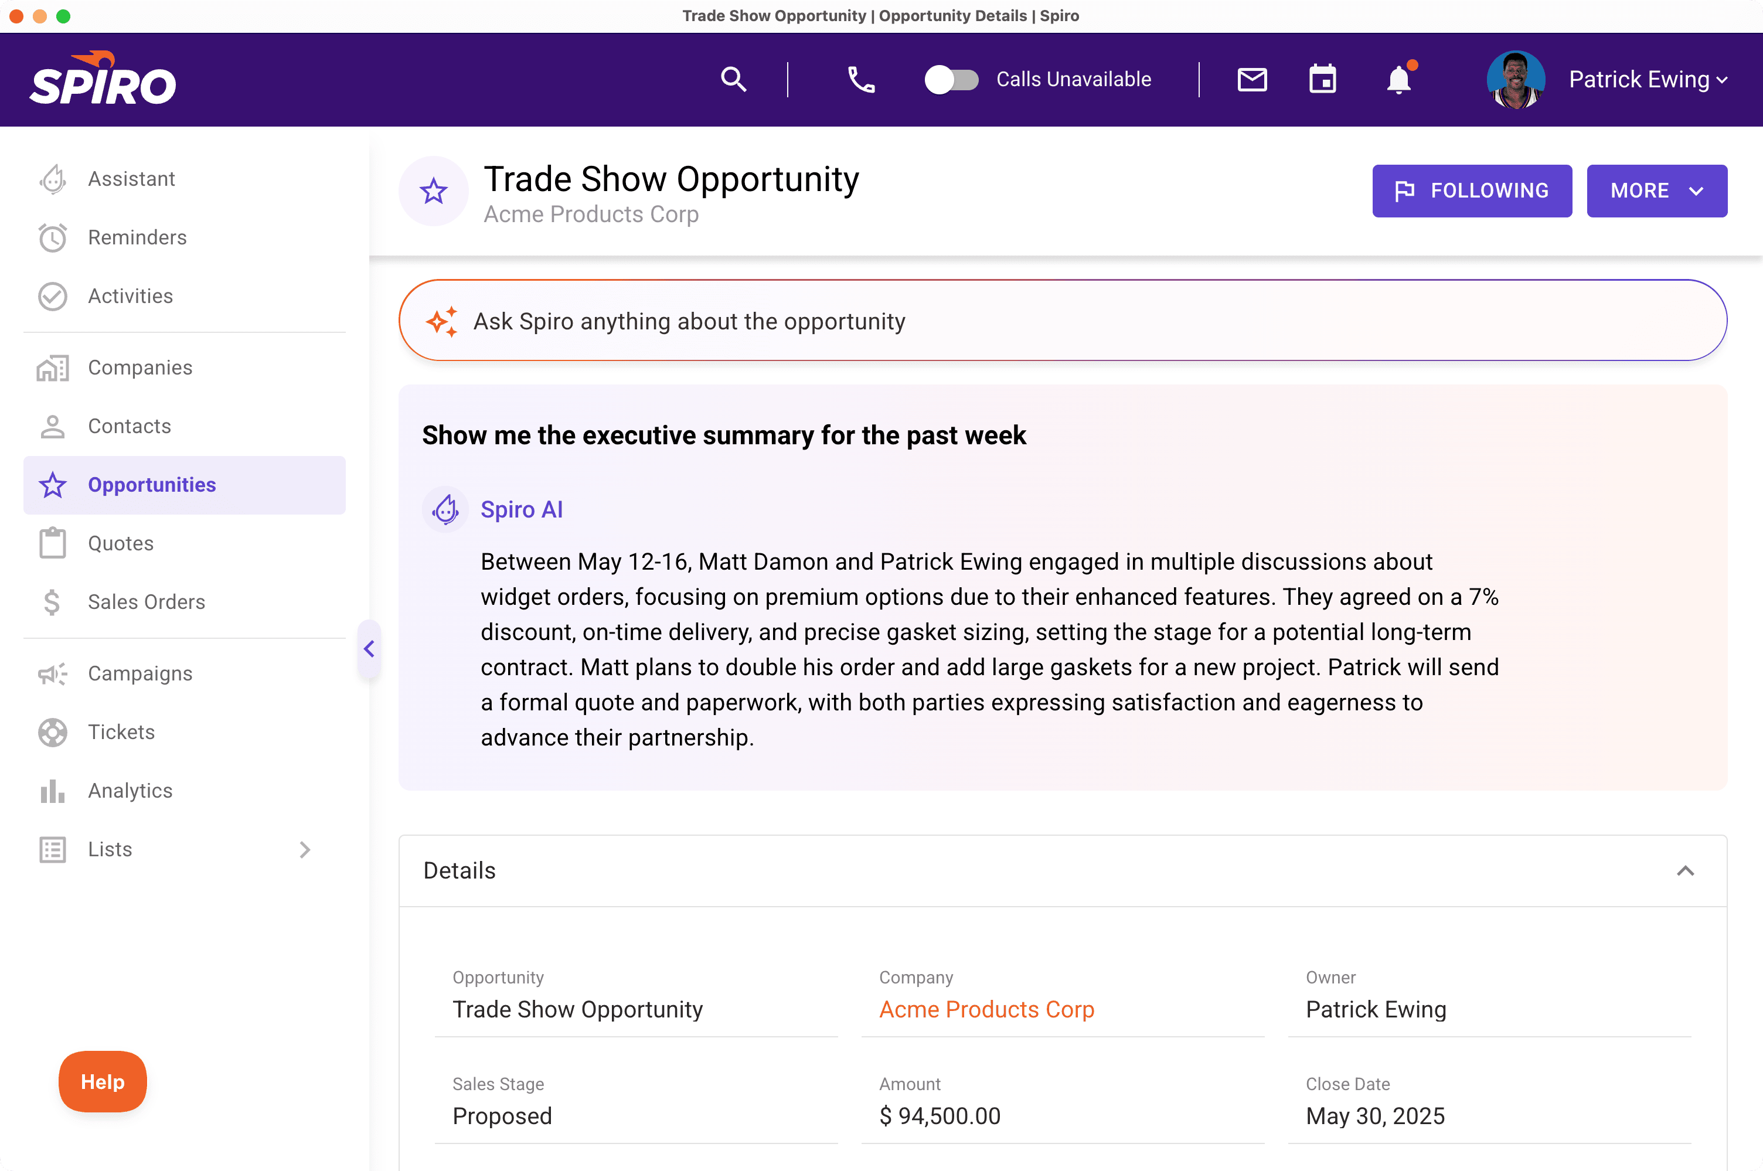The width and height of the screenshot is (1763, 1171).
Task: Click the phone call icon
Action: [x=861, y=79]
